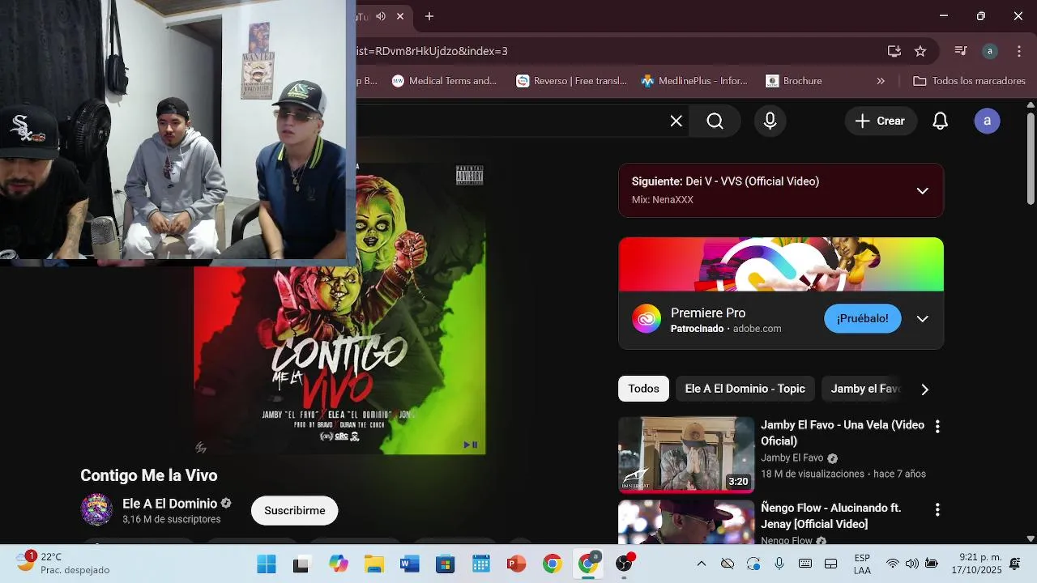Screen dimensions: 1037x583
Task: Open the first Chrome icon on taskbar
Action: (x=552, y=564)
